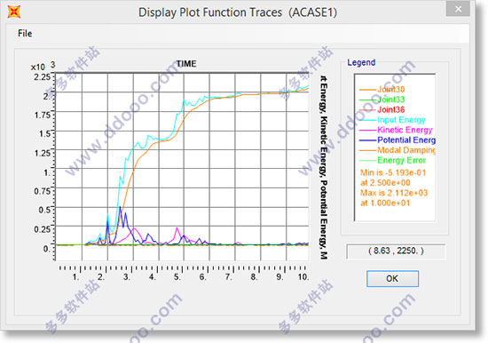Click the OK button
This screenshot has height=343, width=488.
[392, 278]
